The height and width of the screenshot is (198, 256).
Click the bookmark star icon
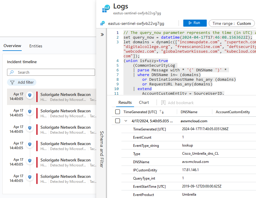click(163, 103)
